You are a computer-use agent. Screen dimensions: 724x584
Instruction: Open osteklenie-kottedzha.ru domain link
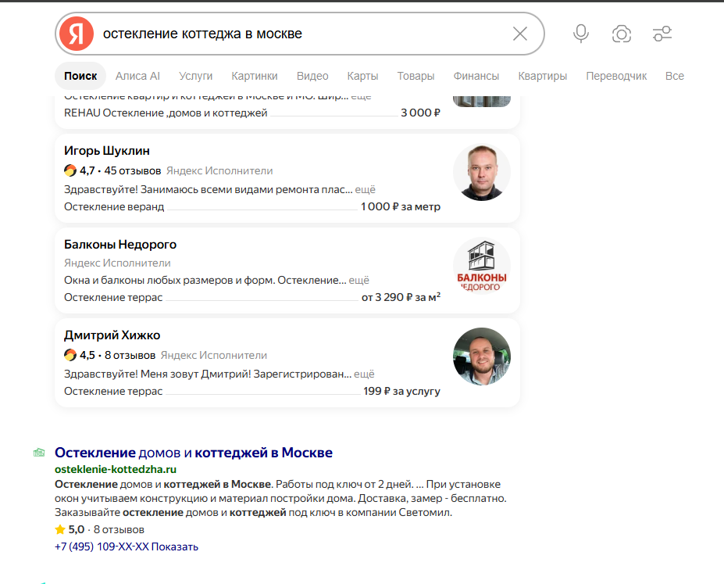pyautogui.click(x=116, y=469)
